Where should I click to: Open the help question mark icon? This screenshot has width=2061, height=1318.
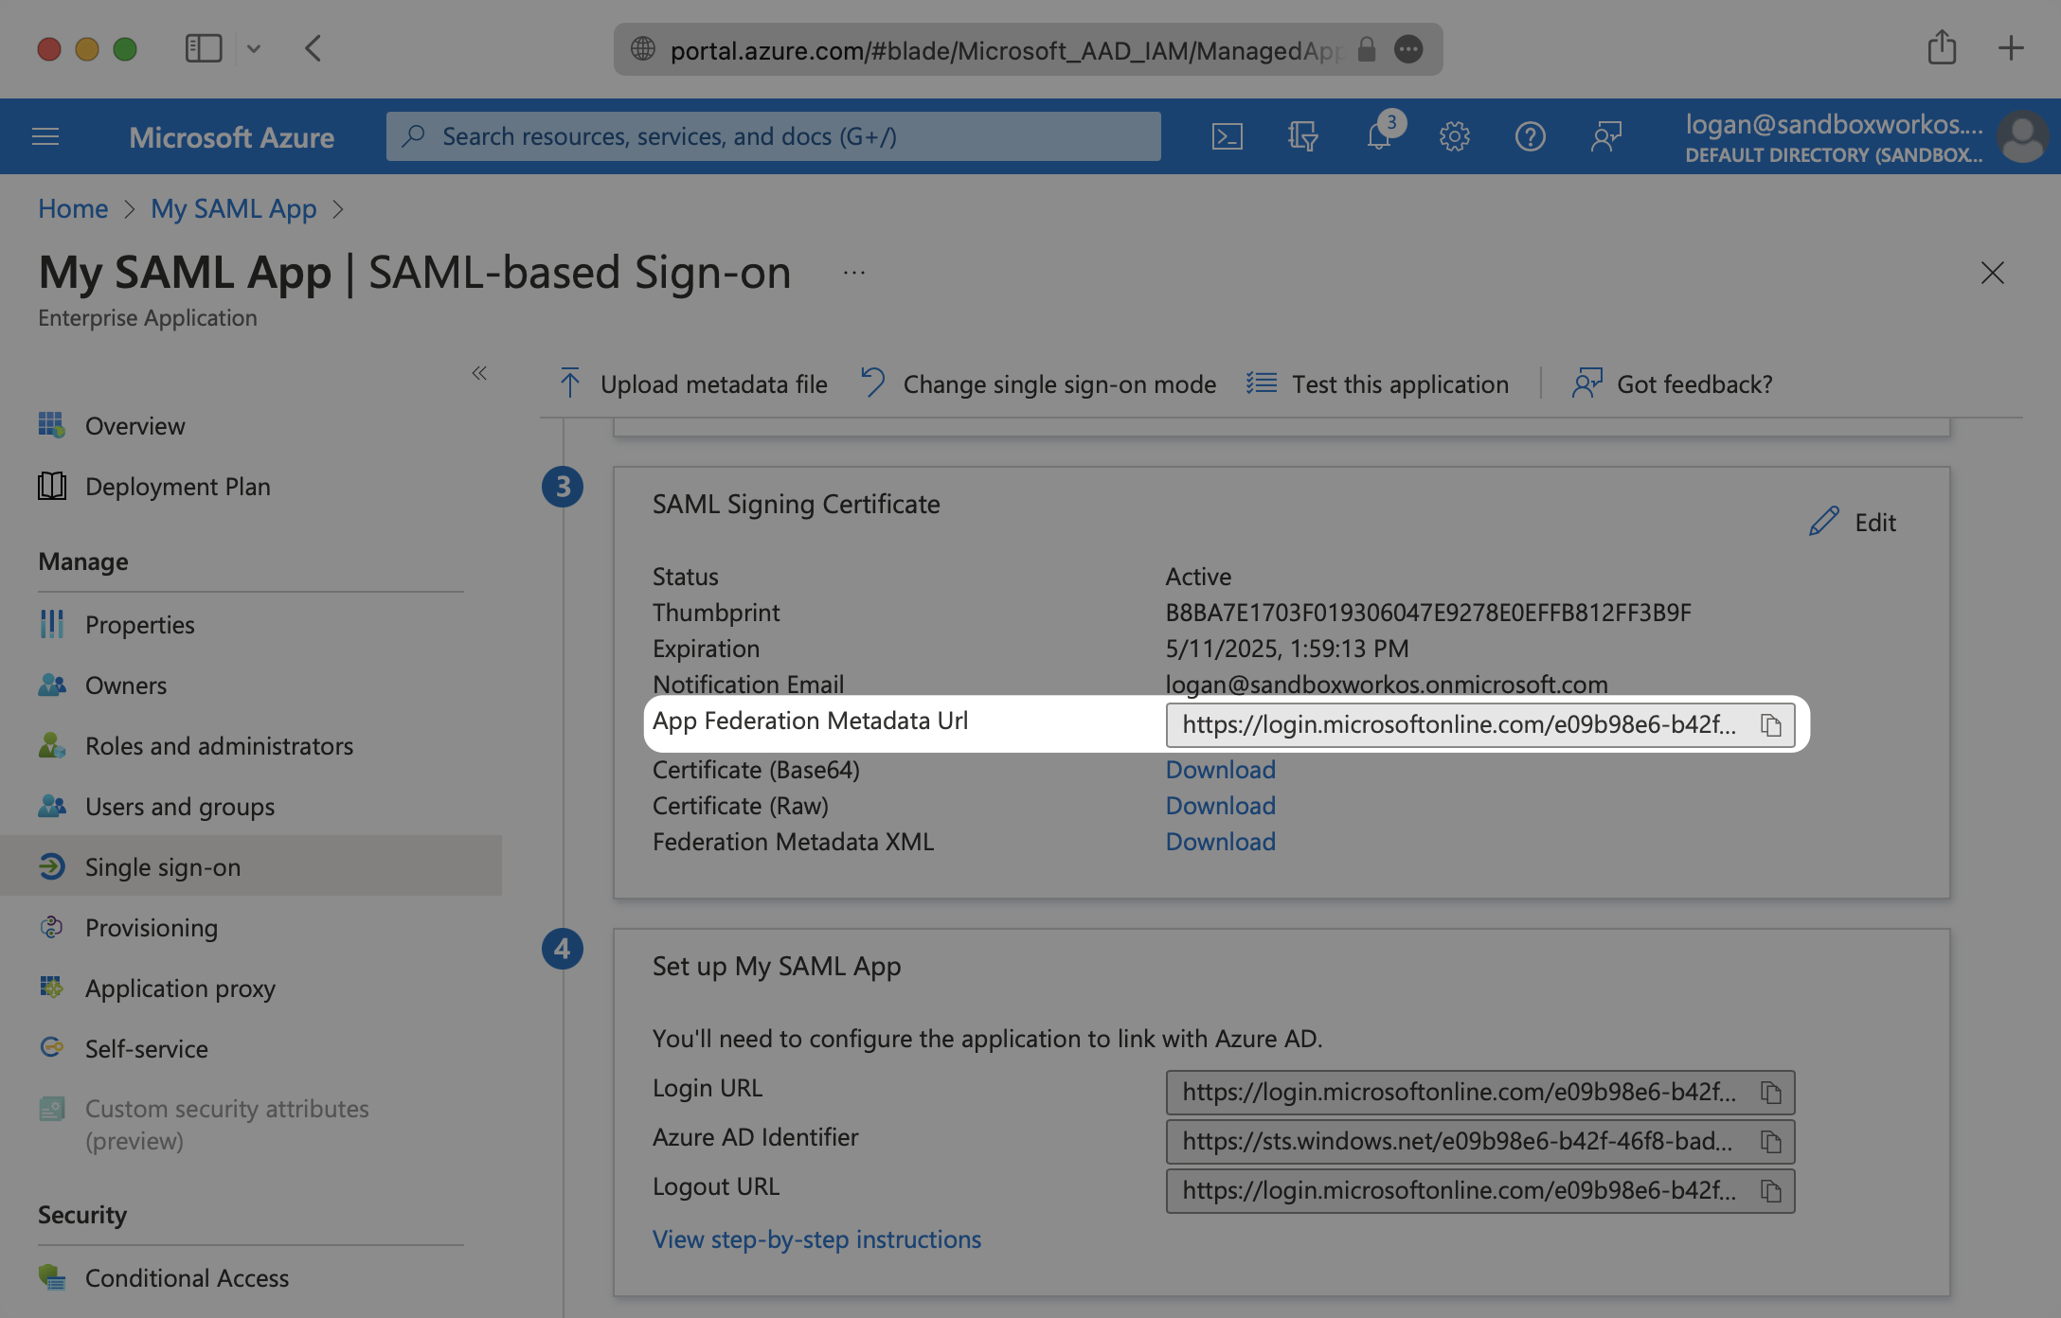coord(1530,137)
